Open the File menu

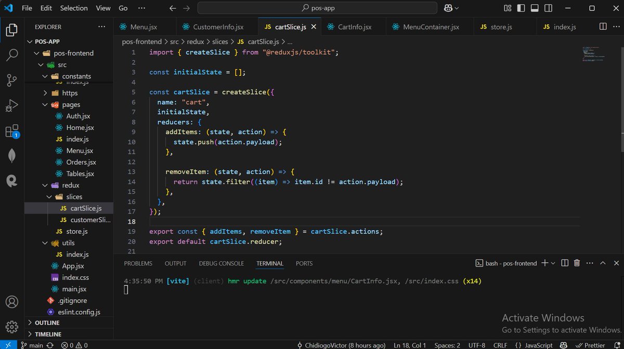point(27,8)
